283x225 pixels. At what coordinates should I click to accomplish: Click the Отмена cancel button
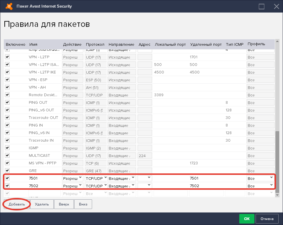click(267, 219)
